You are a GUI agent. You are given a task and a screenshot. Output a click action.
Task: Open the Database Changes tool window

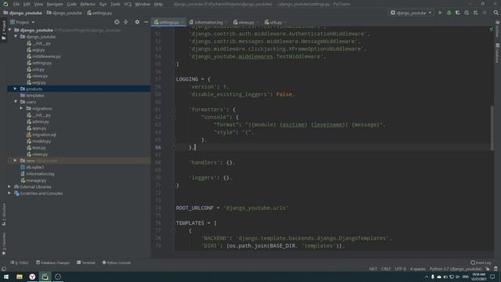coord(53,262)
